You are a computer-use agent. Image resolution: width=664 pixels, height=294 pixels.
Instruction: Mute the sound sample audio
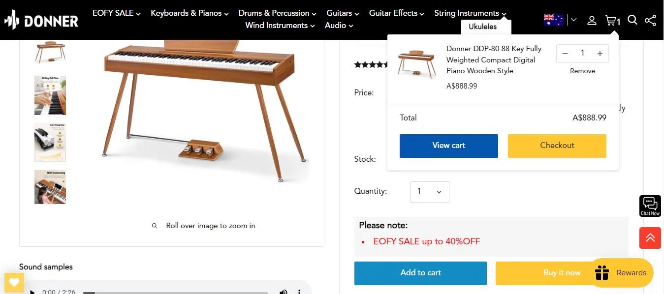click(284, 291)
